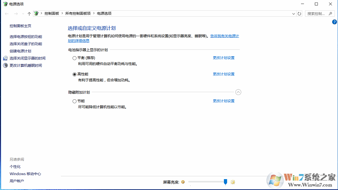Click 更改计划设置 for the 高性能 plan

click(224, 74)
